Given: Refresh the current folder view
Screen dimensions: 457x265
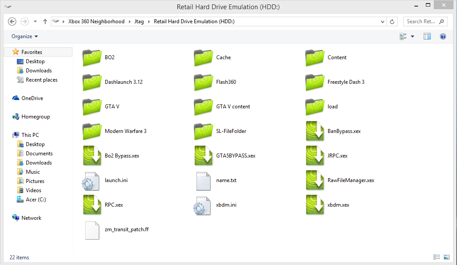Looking at the screenshot, I should click(x=392, y=21).
